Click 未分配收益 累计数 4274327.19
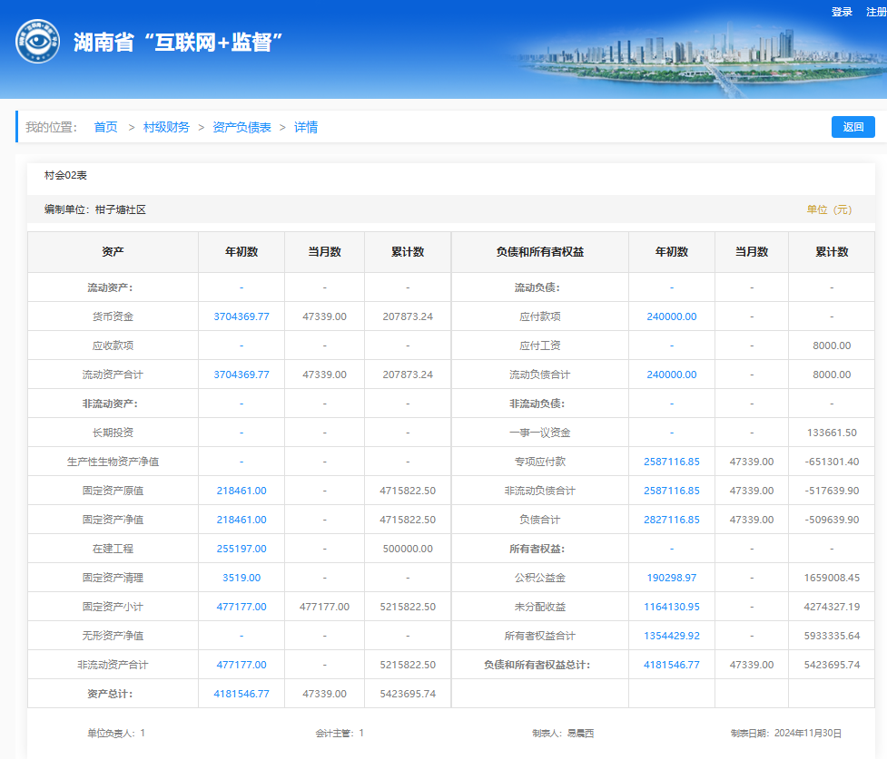 coord(832,607)
